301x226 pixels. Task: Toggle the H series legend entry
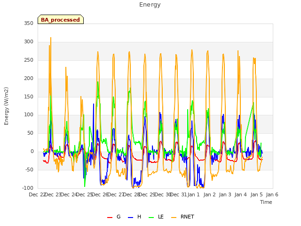135,217
